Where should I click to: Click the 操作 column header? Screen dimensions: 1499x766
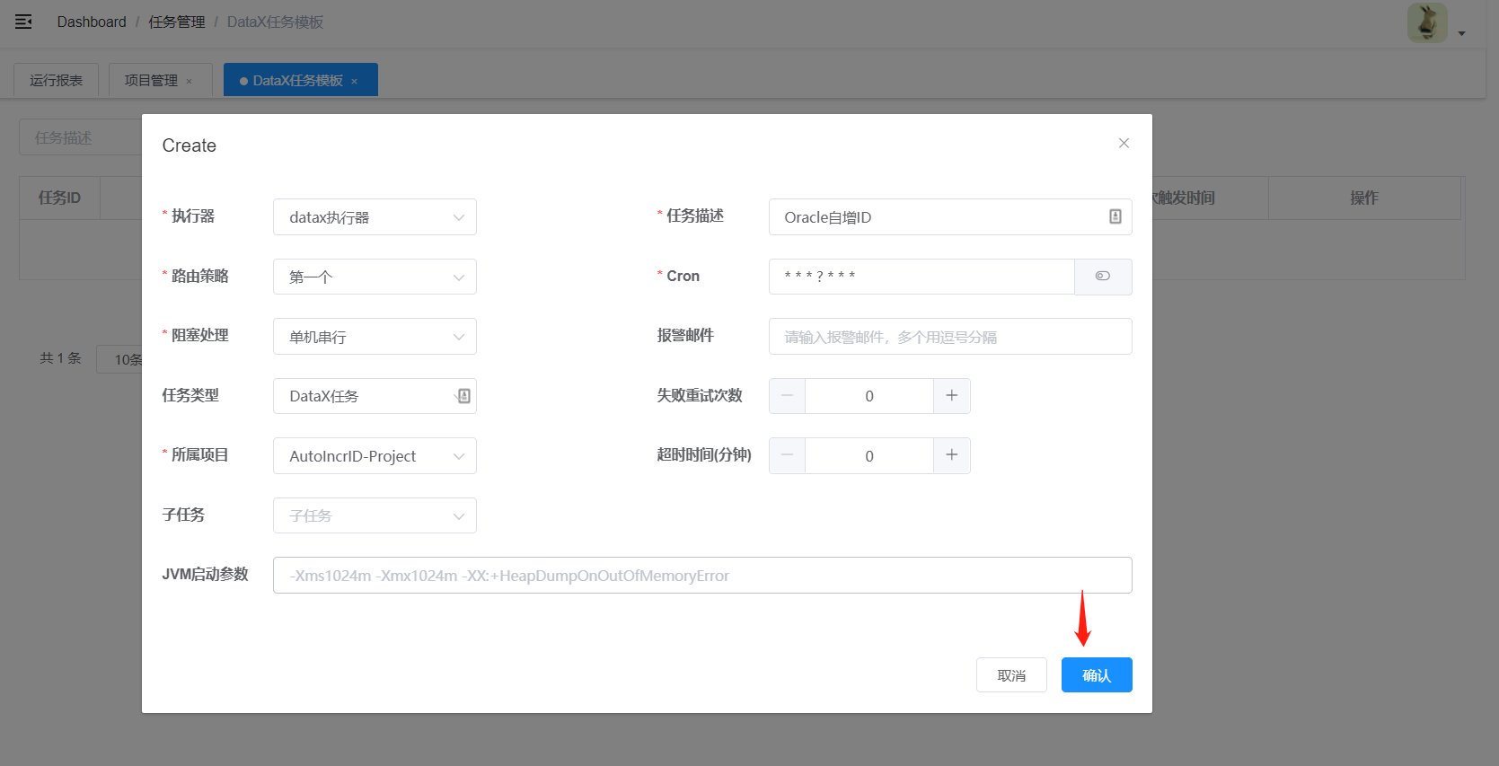click(x=1363, y=198)
